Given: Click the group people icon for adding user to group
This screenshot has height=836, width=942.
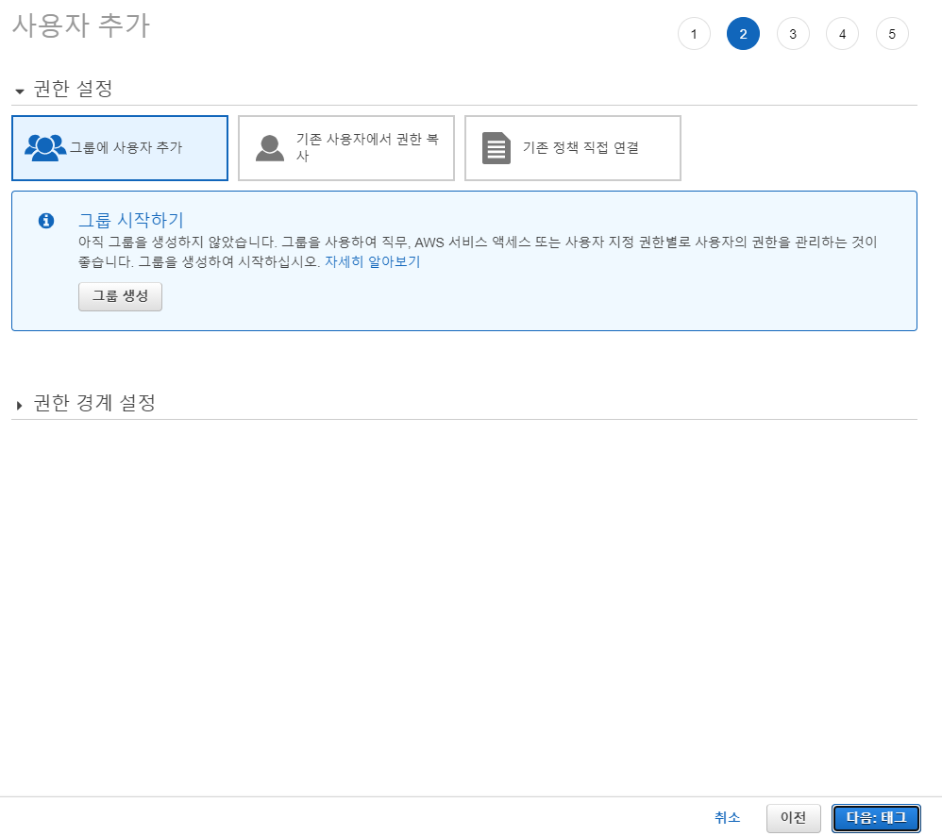Looking at the screenshot, I should (x=45, y=148).
